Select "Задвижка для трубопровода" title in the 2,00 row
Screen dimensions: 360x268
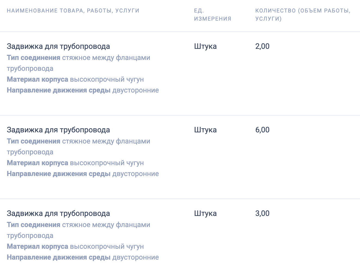click(x=58, y=46)
